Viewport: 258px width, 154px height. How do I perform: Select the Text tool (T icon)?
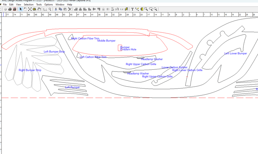(x=132, y=9)
